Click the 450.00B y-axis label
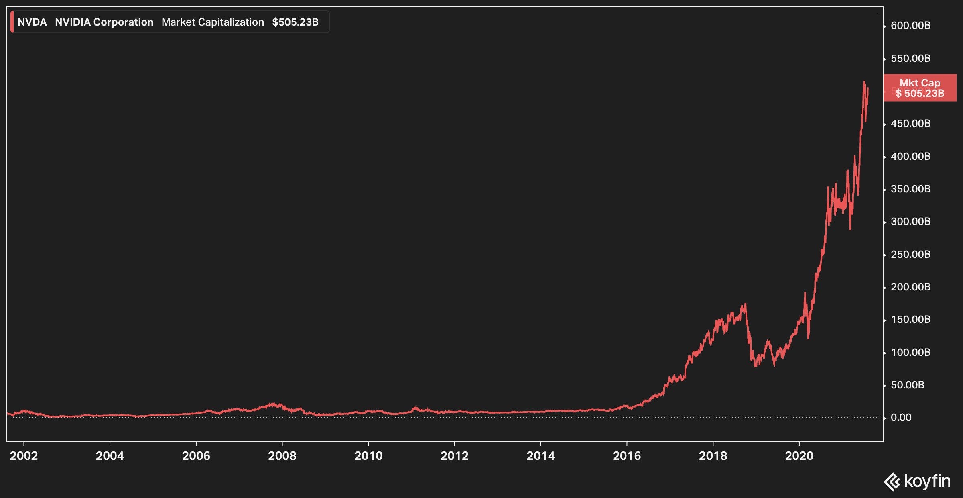 click(x=910, y=124)
